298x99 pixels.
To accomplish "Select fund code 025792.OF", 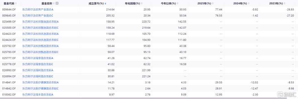I will pos(9,46).
